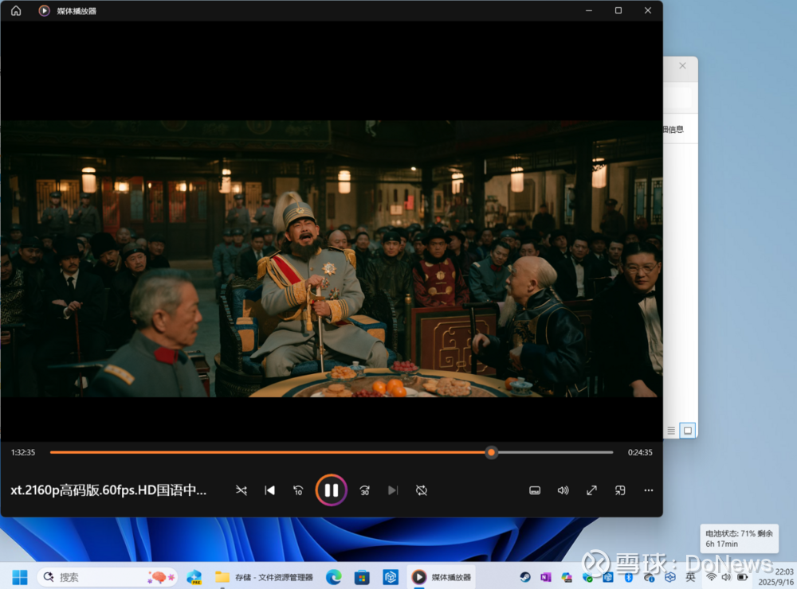This screenshot has width=797, height=589.
Task: Open the Steam tray icon
Action: pyautogui.click(x=525, y=577)
